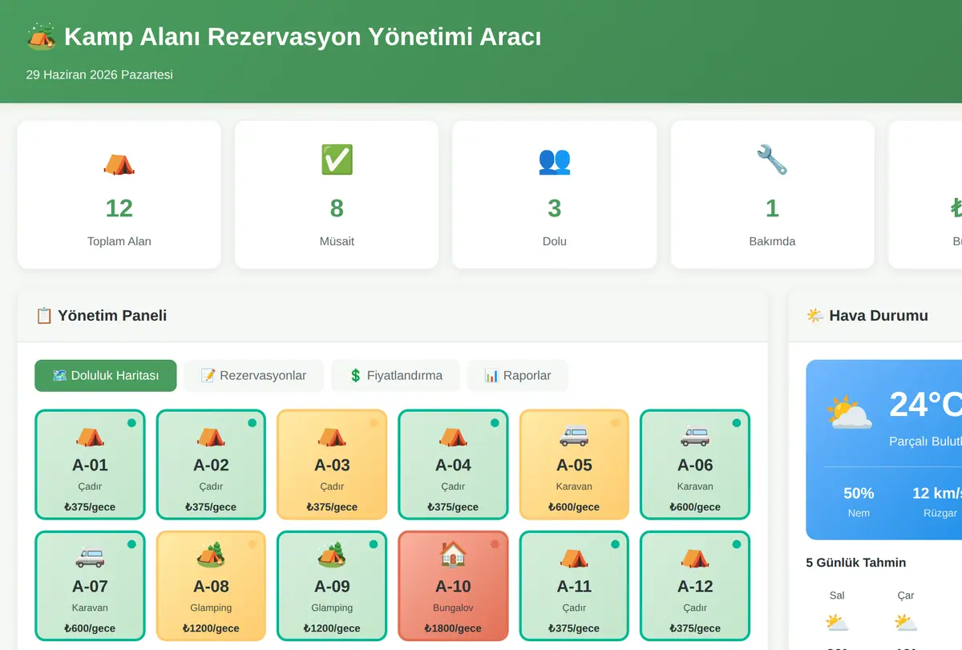The width and height of the screenshot is (962, 650).
Task: Open the Fiyatlandırma tab
Action: coord(396,375)
